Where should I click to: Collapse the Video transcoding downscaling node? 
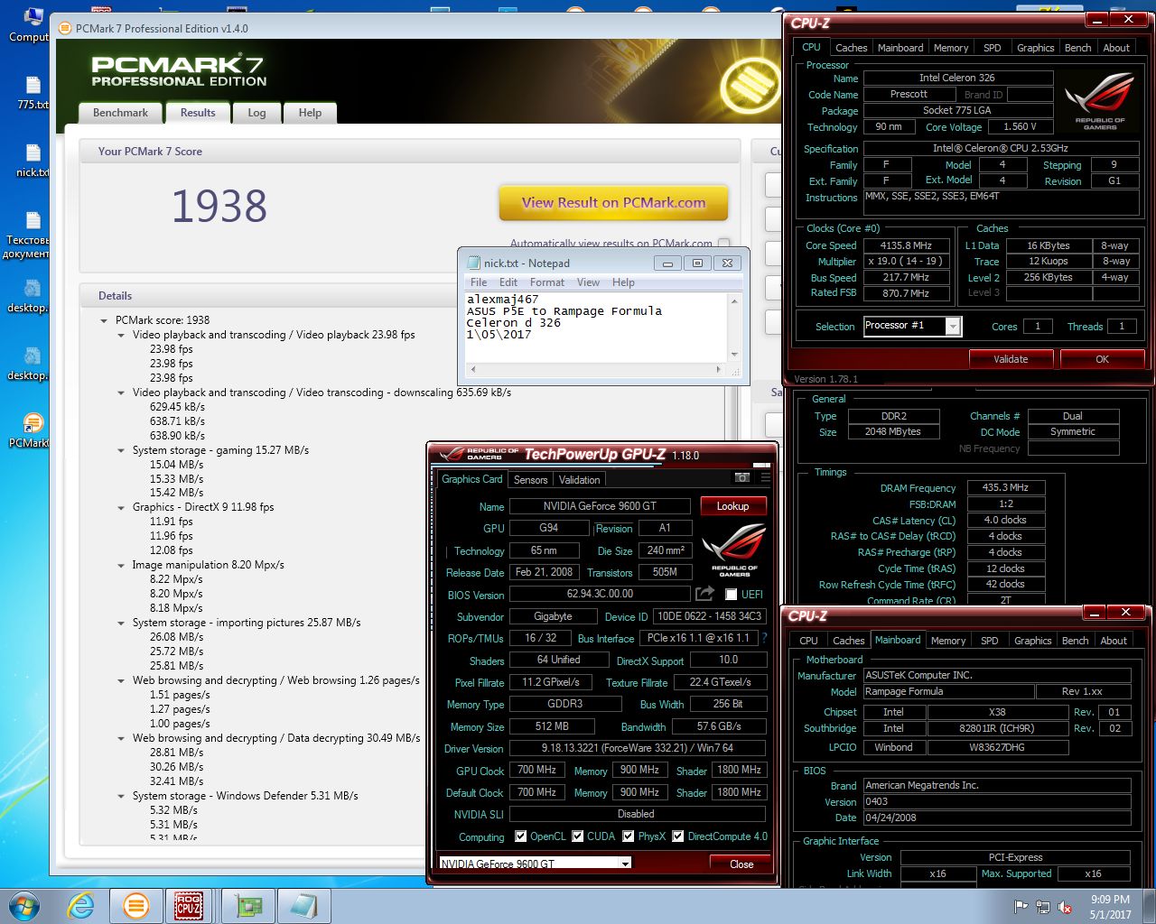coord(121,393)
